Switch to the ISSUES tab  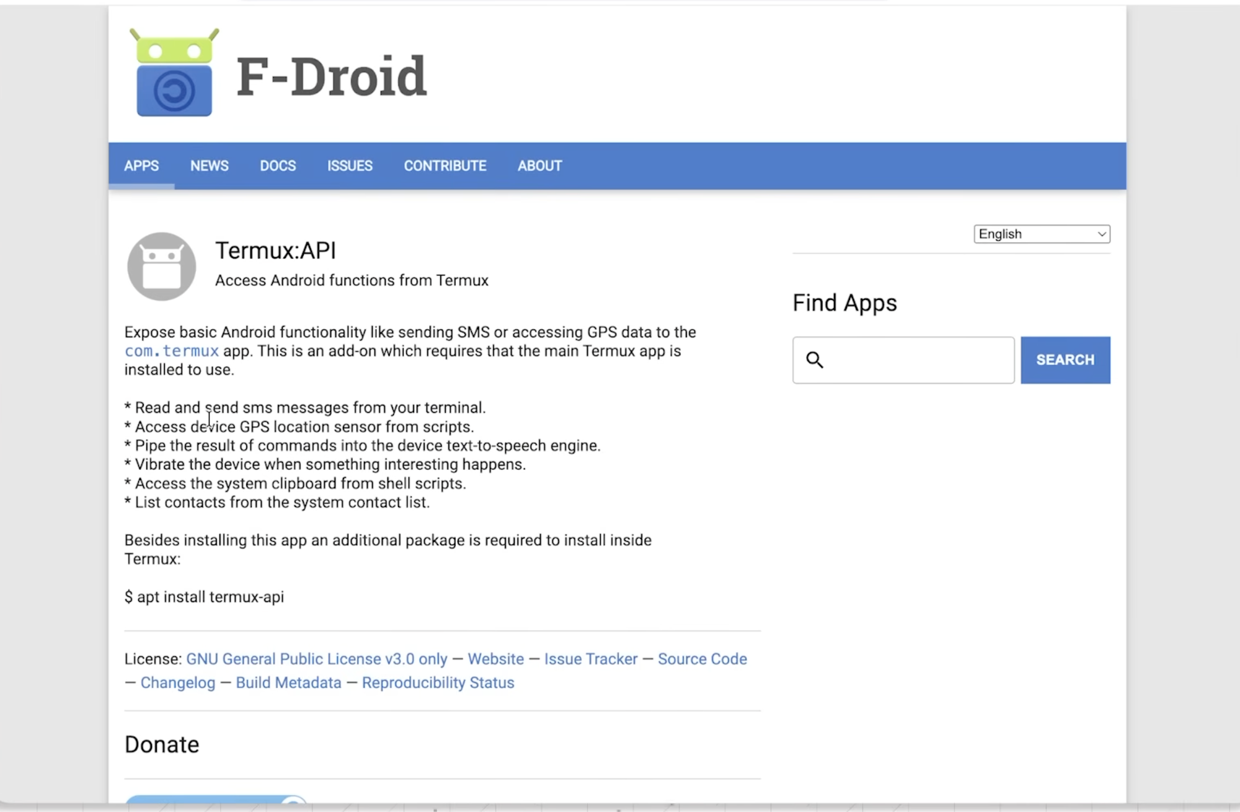[350, 166]
